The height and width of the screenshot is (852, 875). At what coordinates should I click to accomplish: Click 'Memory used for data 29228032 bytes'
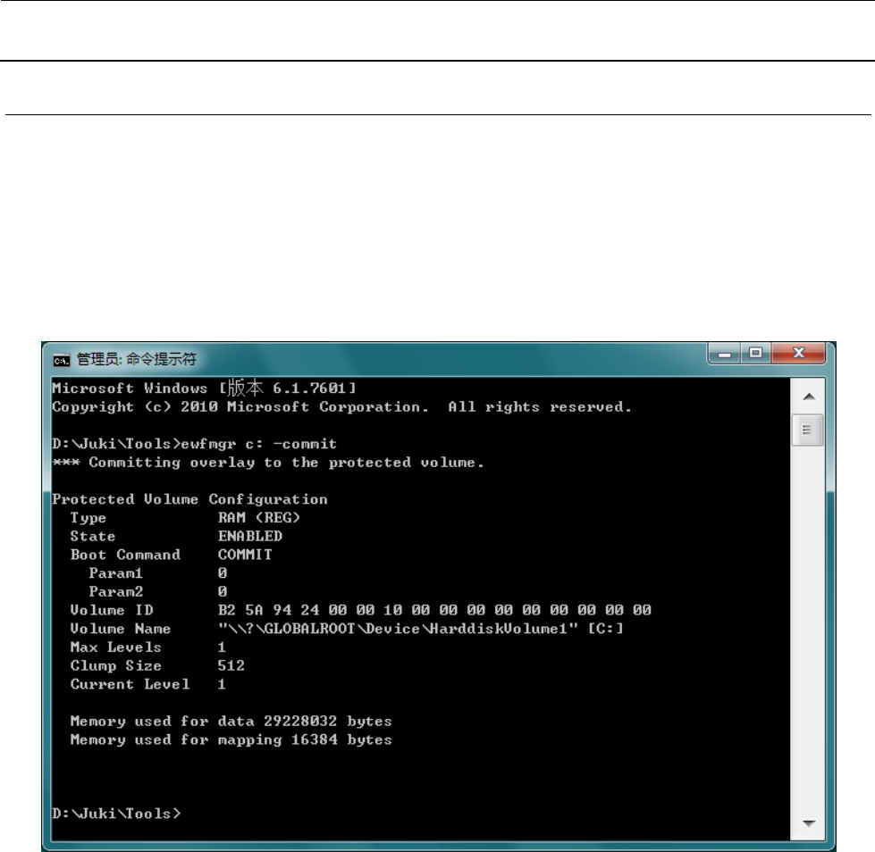[231, 722]
